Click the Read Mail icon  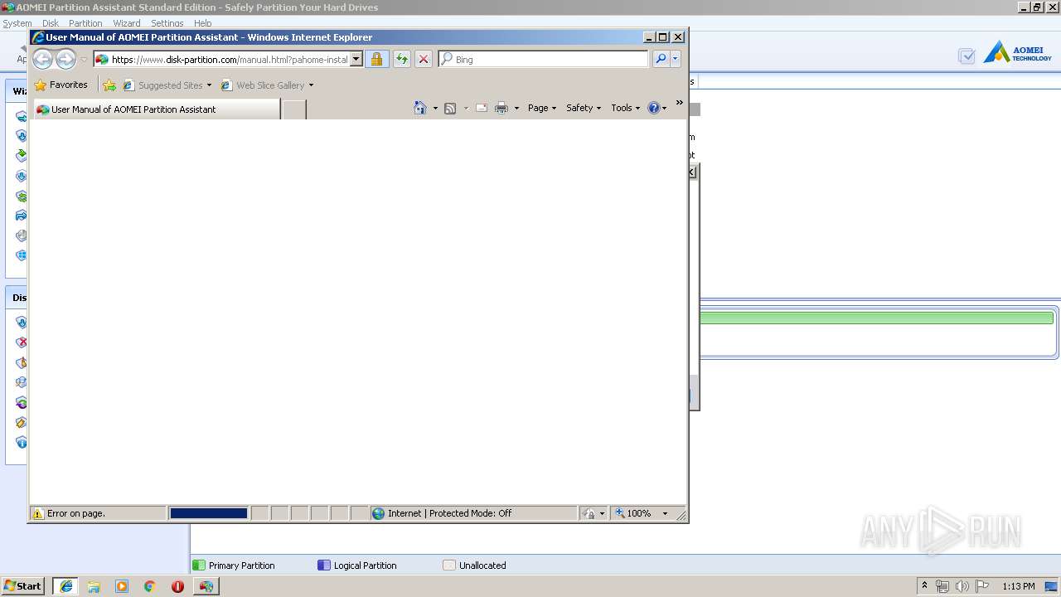(481, 109)
